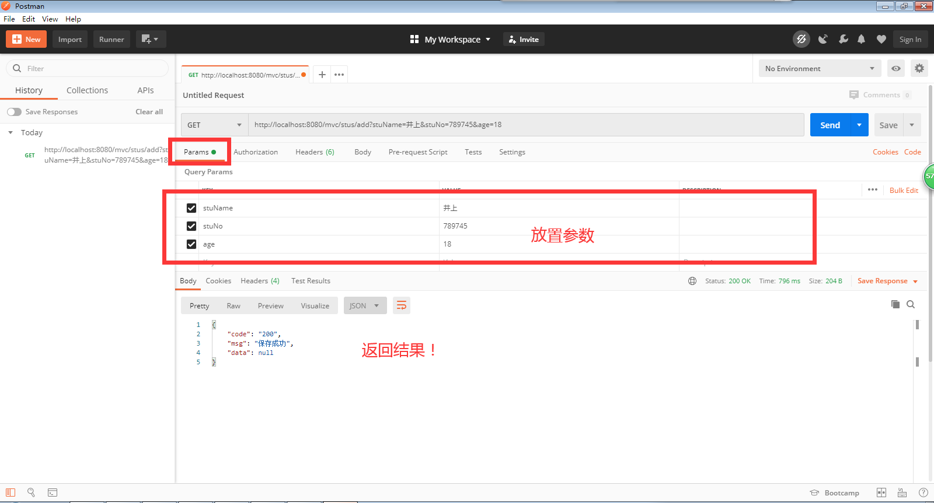This screenshot has height=503, width=934.
Task: Click the stuNo value 789745 cell
Action: pyautogui.click(x=559, y=226)
